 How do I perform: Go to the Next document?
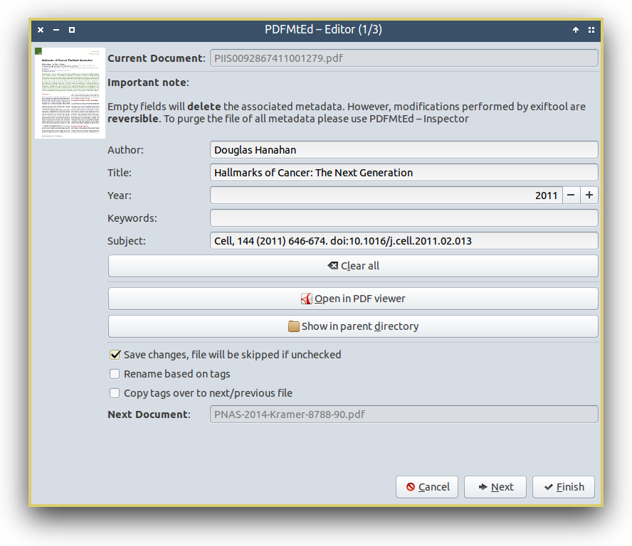tap(495, 487)
